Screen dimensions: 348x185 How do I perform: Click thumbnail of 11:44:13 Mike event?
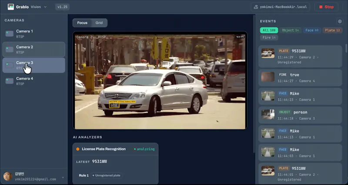[268, 133]
